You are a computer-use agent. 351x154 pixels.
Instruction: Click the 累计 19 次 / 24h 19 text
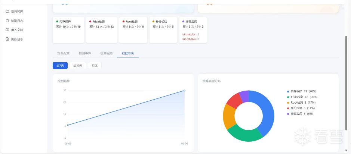click(68, 26)
